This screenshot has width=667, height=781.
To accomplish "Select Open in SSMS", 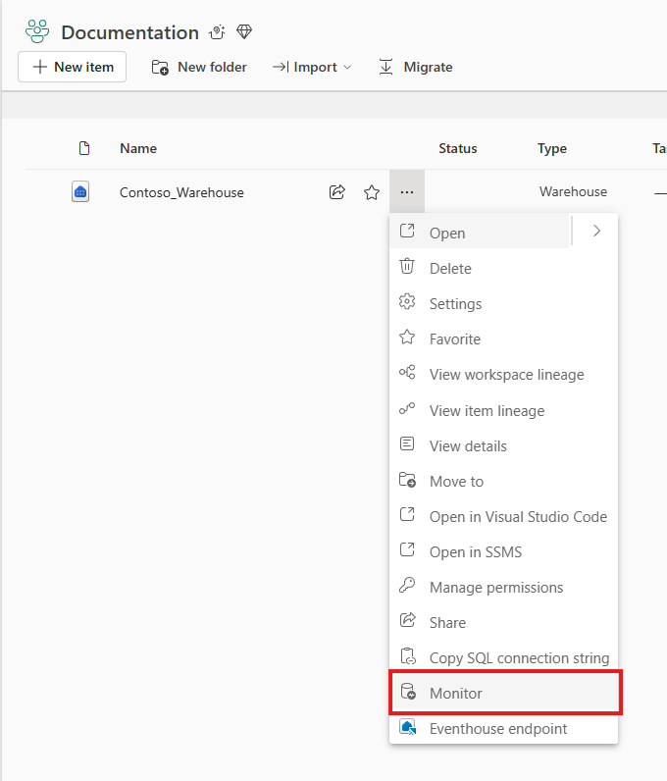I will coord(503,552).
